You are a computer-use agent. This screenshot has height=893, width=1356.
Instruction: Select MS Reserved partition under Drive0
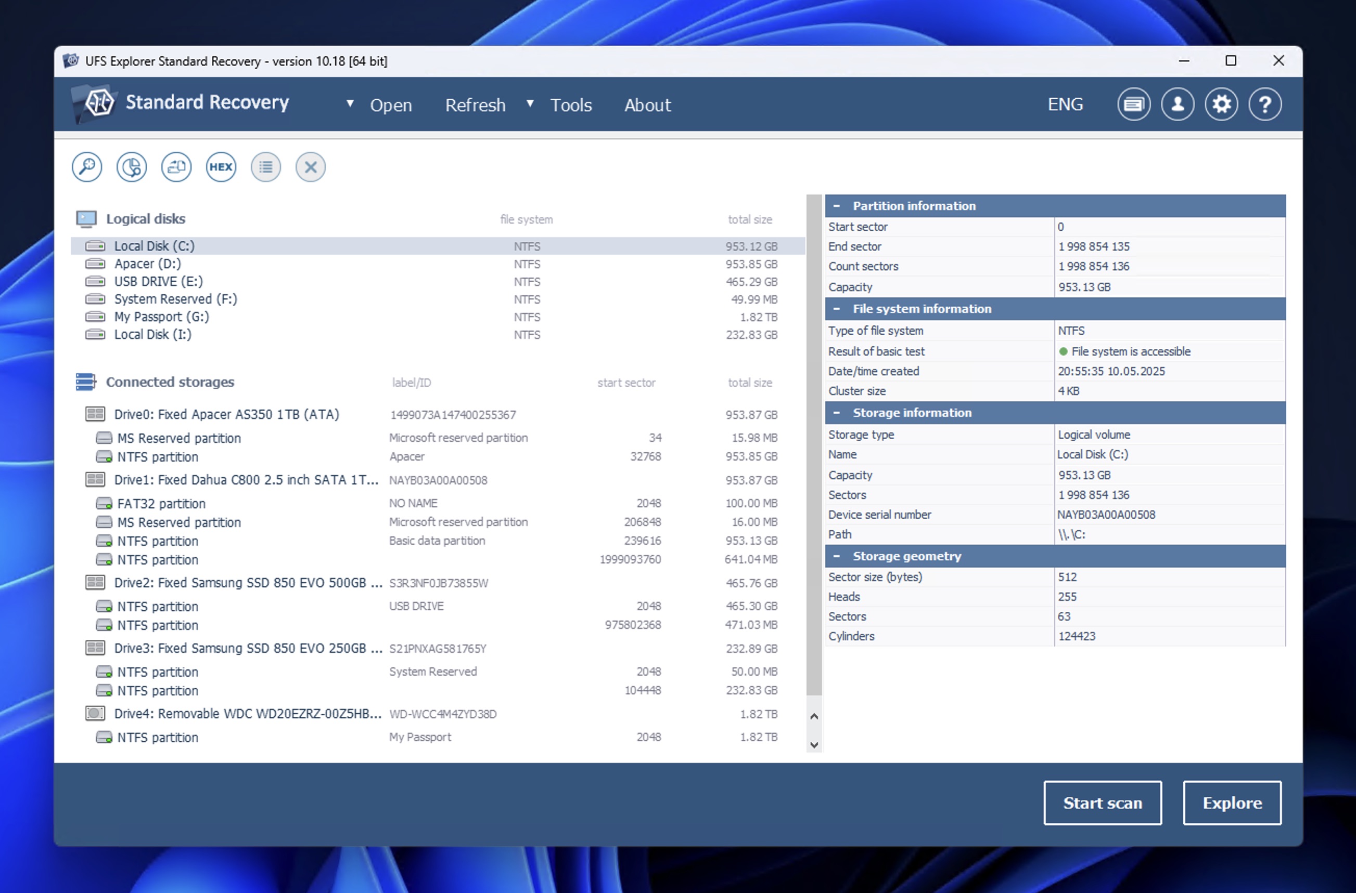[x=438, y=438]
